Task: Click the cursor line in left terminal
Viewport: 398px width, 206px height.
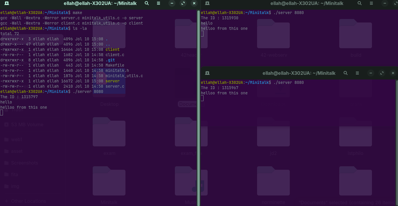Action: 1,112
